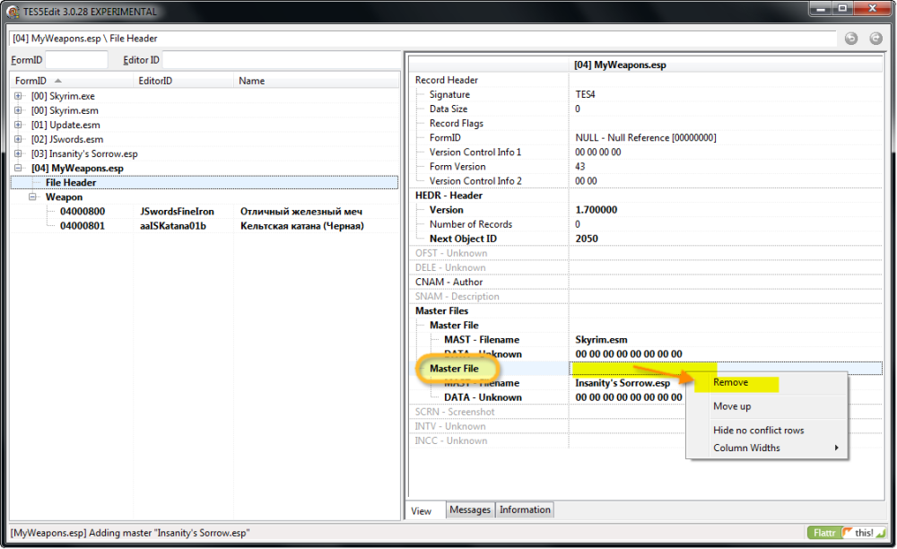The image size is (897, 549).
Task: Expand the [00] Skyrim.esm node
Action: [18, 110]
